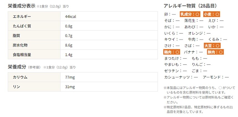Click the カリウム row label
This screenshot has height=117, width=238.
[20, 77]
